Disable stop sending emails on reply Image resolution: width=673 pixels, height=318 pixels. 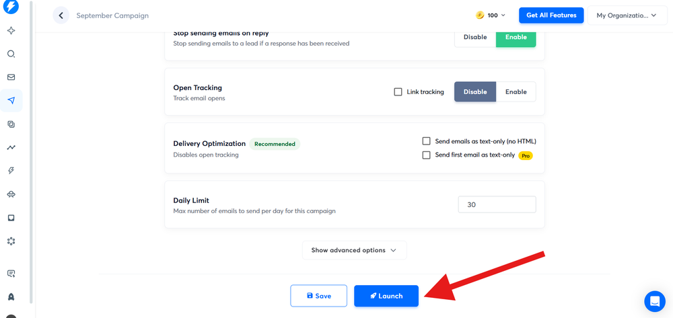pos(475,37)
